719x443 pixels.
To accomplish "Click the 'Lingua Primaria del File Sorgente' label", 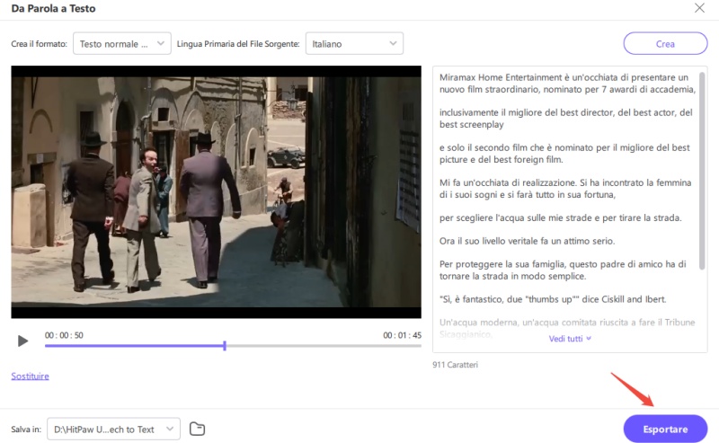I will 238,44.
